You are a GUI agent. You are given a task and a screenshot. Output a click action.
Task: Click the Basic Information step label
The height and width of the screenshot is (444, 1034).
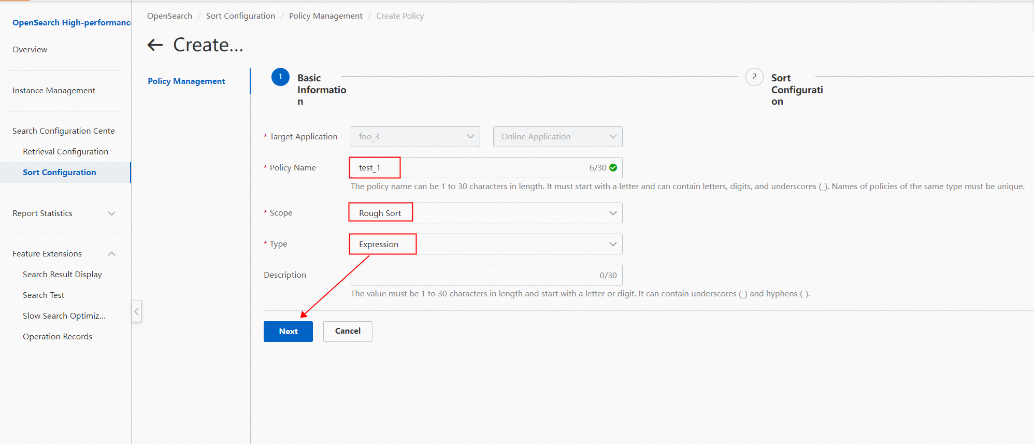(322, 90)
